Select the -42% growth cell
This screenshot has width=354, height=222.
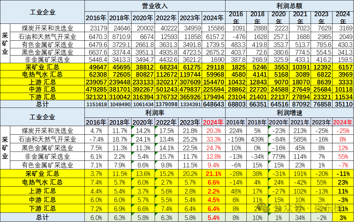[x=300, y=182]
